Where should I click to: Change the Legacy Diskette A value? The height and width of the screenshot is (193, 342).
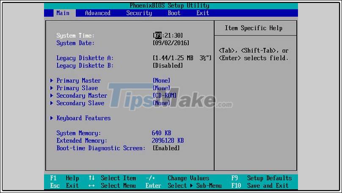click(x=182, y=58)
